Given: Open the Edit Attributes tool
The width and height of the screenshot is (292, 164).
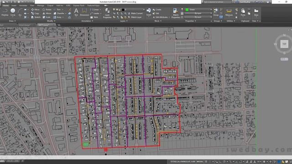Looking at the screenshot, I should point(160,17).
